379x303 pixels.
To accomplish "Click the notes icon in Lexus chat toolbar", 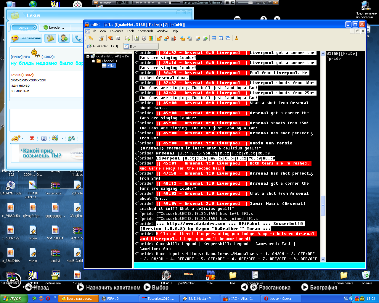I will (x=51, y=38).
